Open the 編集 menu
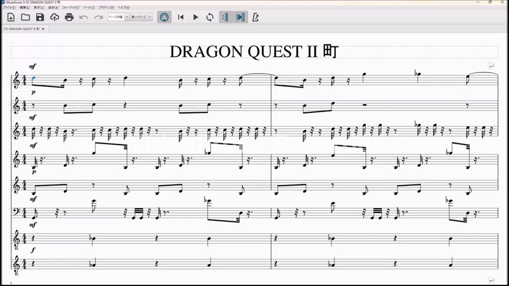The height and width of the screenshot is (286, 509). tap(25, 7)
